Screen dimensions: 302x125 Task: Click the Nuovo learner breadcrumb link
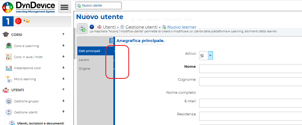[182, 27]
